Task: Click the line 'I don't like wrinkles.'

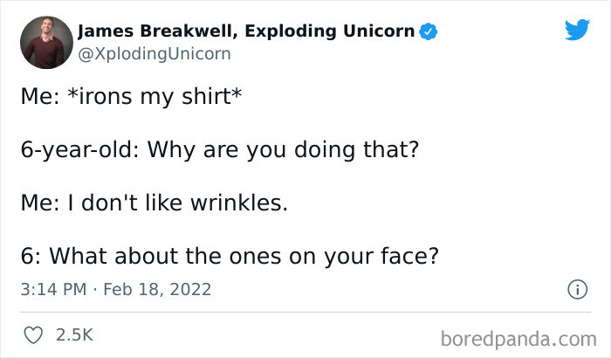Action: 178,203
